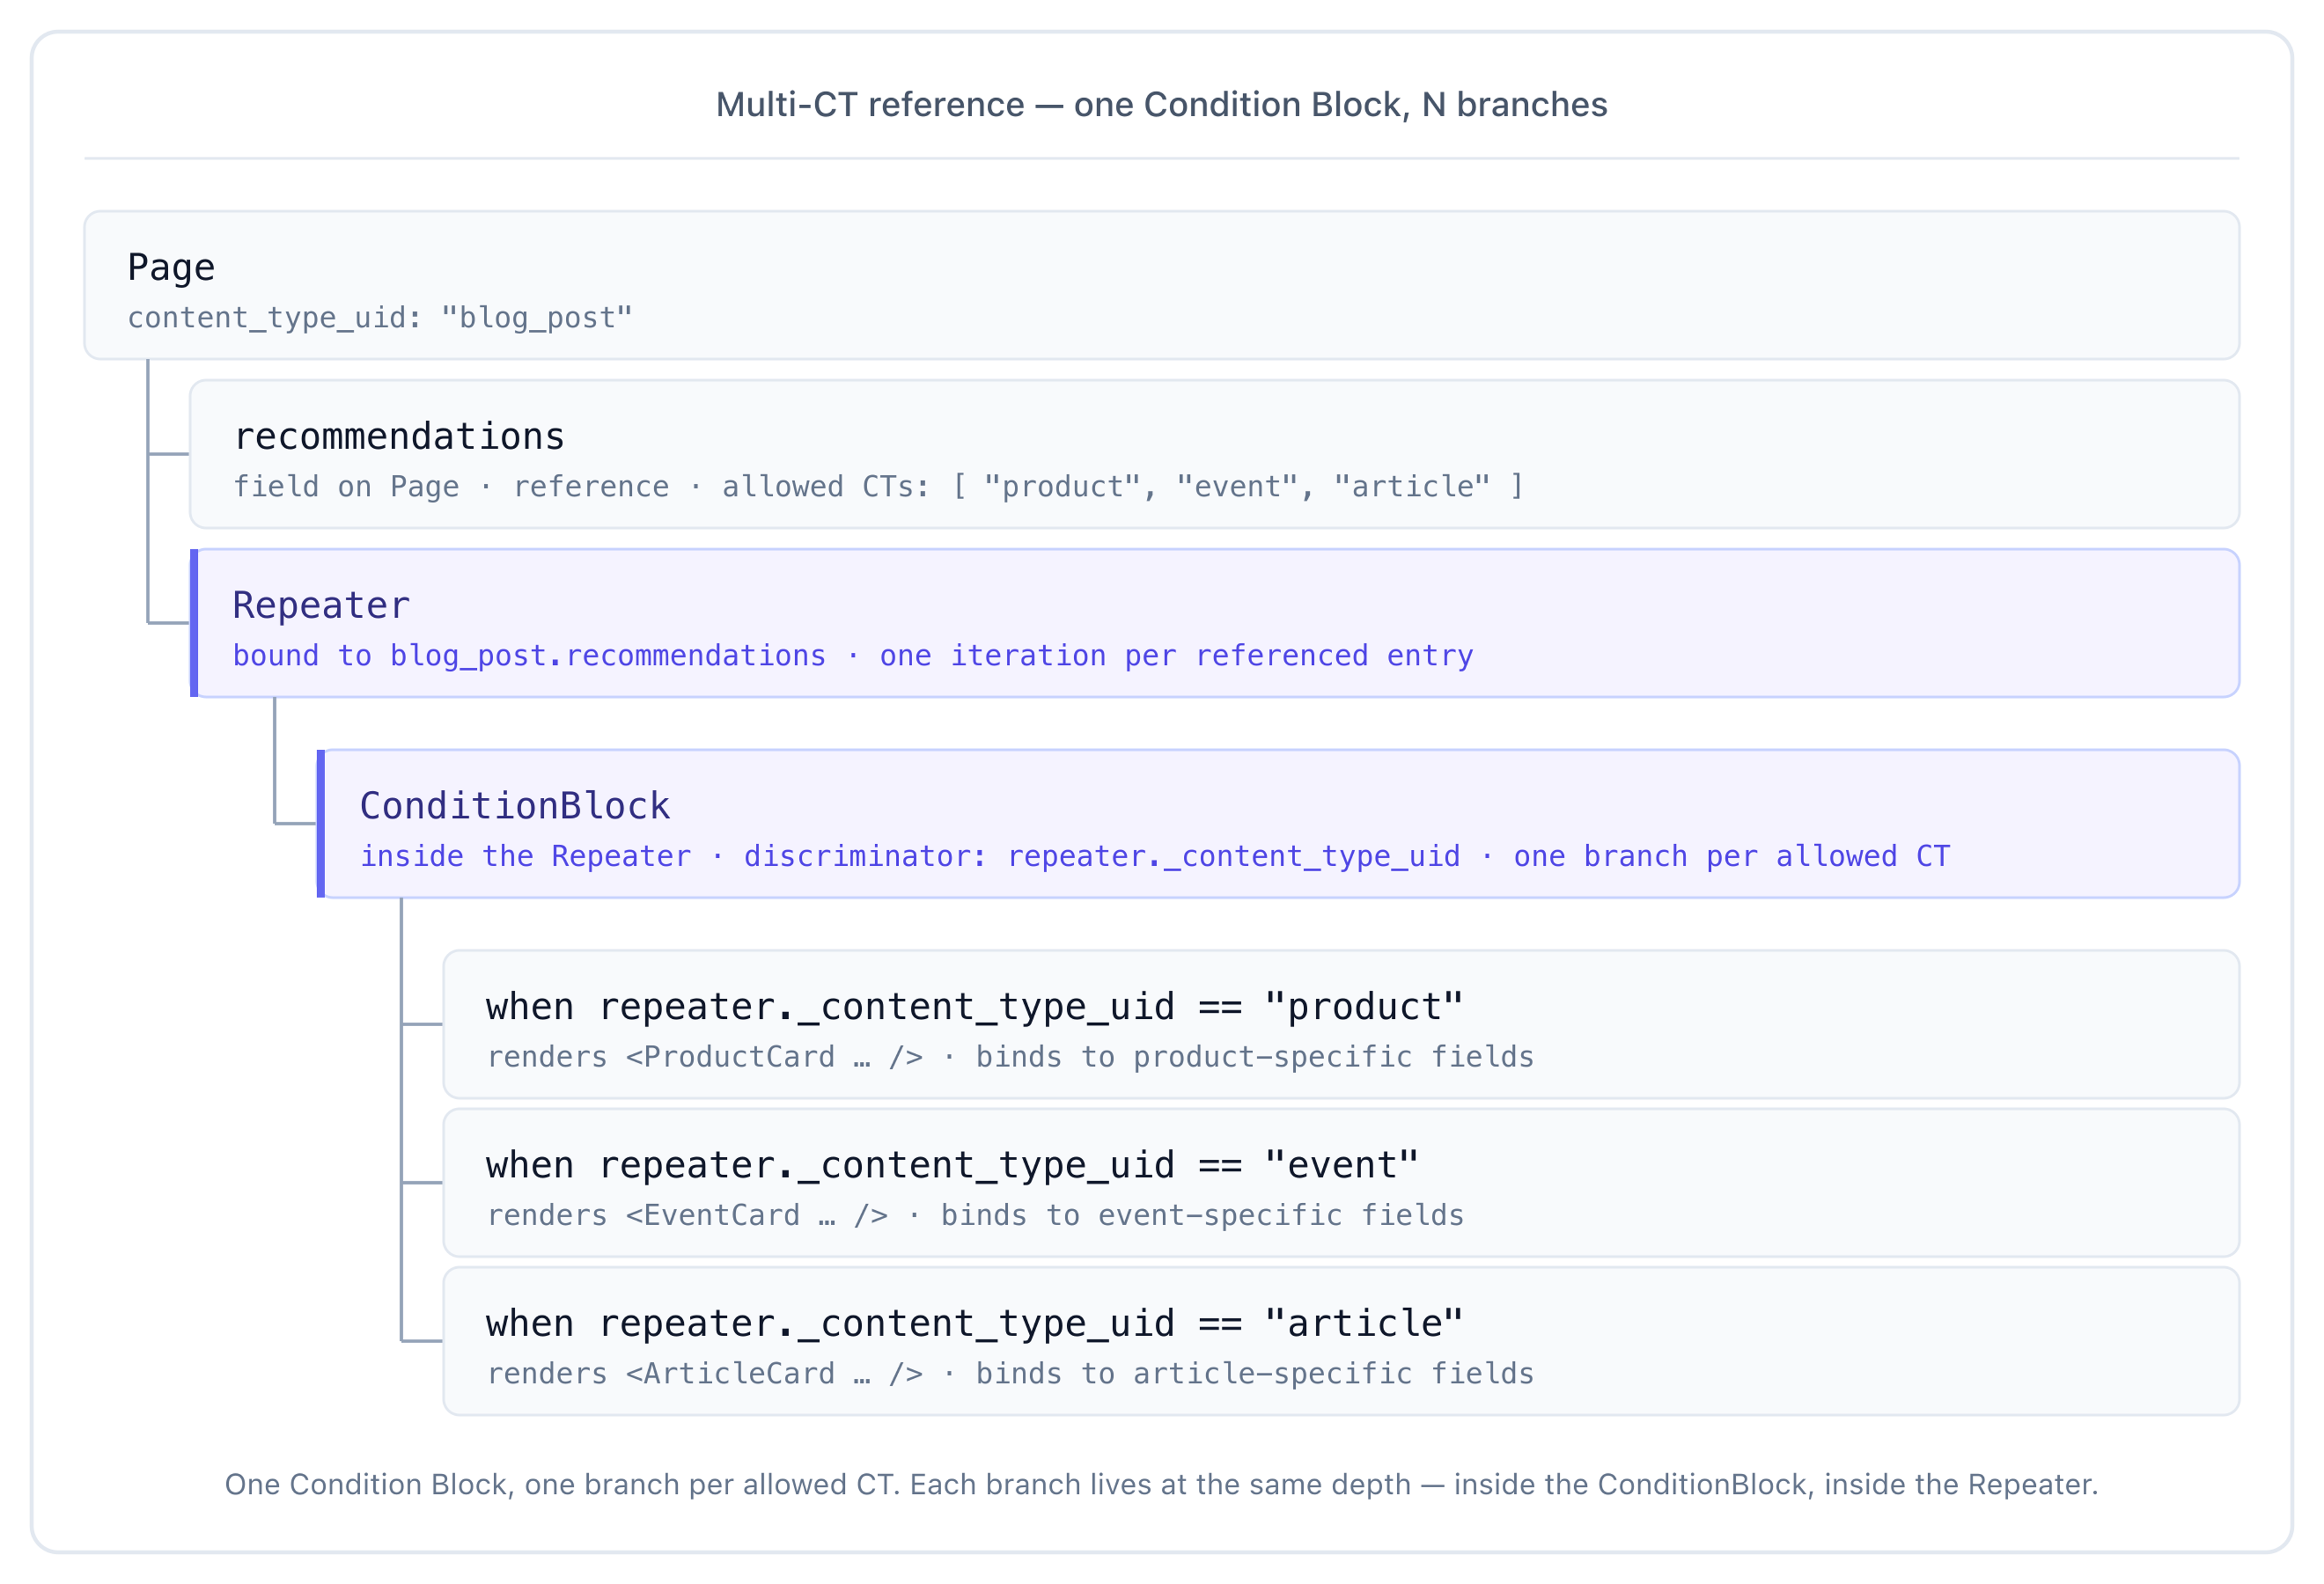Select the ConditionBlock node heading
This screenshot has height=1584, width=2324.
coord(515,806)
